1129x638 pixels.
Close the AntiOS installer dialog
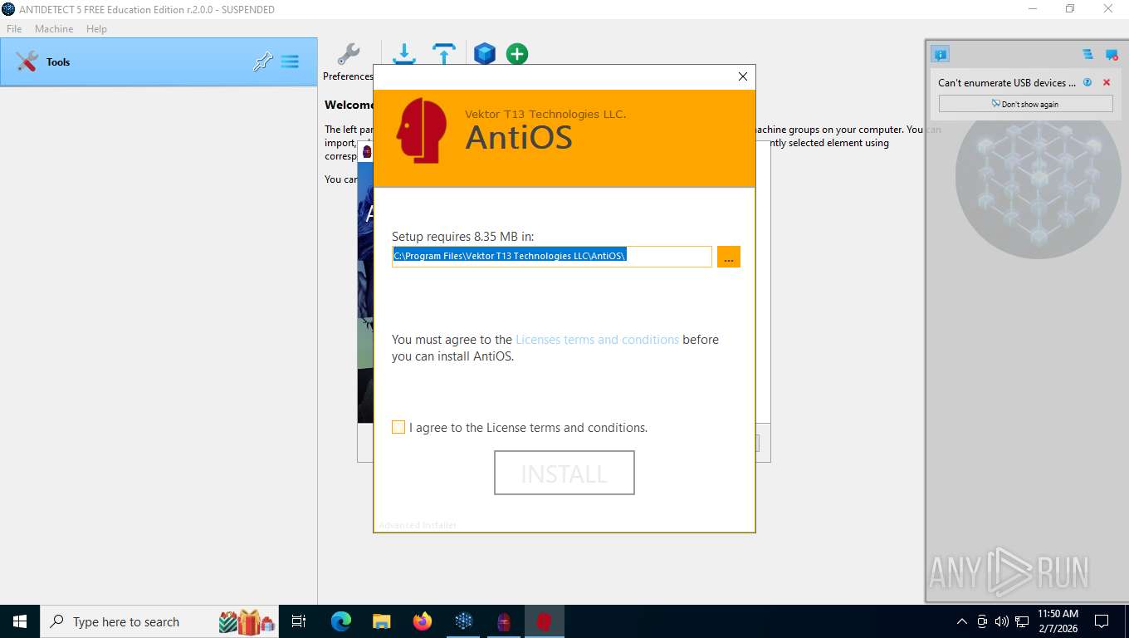pos(743,76)
